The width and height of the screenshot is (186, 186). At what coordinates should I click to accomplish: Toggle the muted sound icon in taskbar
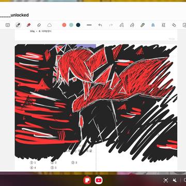coord(175,180)
